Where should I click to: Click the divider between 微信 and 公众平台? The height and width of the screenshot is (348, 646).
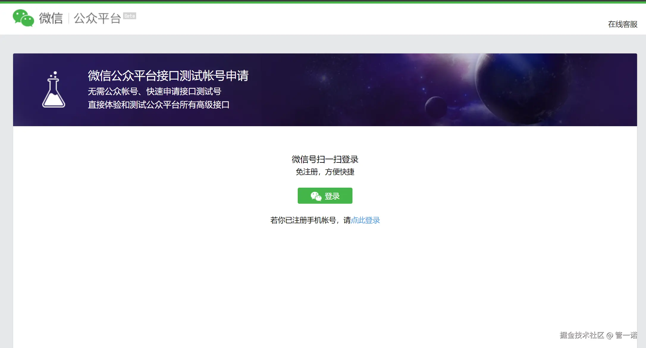69,18
